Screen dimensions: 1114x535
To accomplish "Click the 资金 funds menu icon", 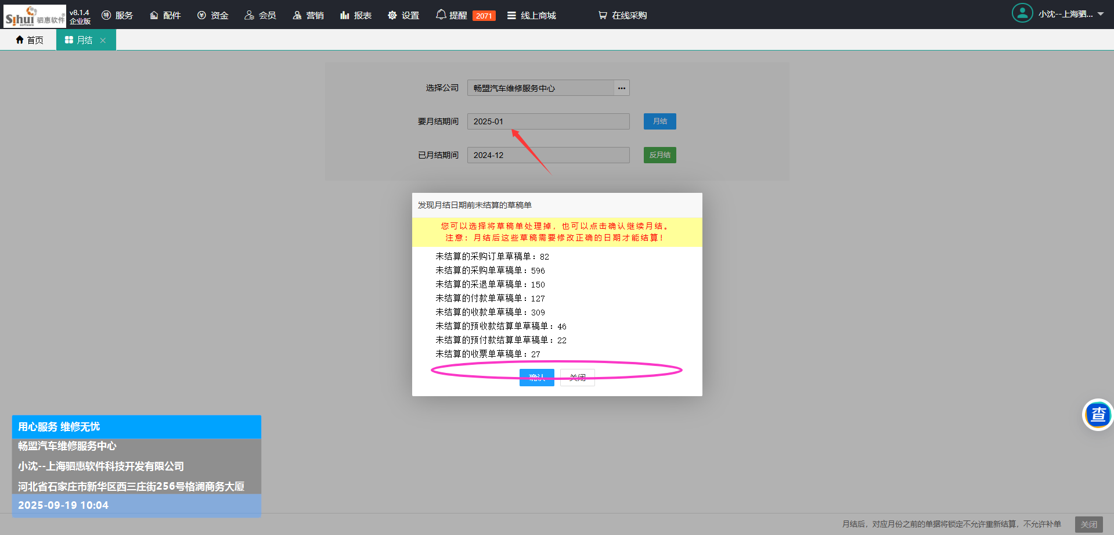I will [x=201, y=15].
